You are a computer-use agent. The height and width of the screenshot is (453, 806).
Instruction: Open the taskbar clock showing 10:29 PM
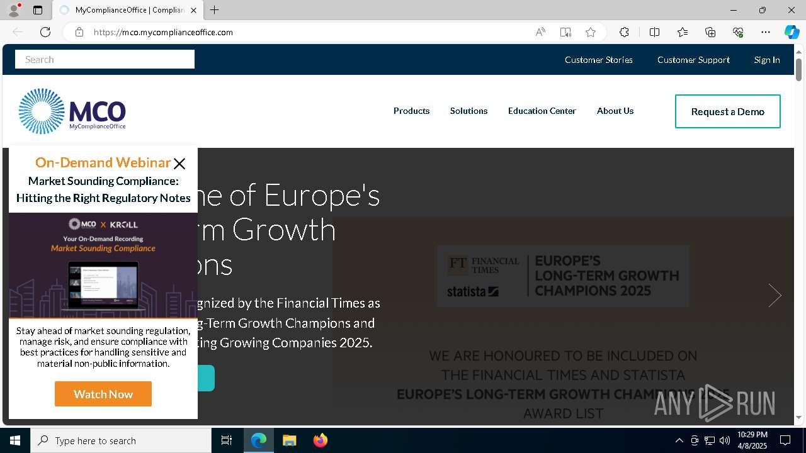click(752, 440)
